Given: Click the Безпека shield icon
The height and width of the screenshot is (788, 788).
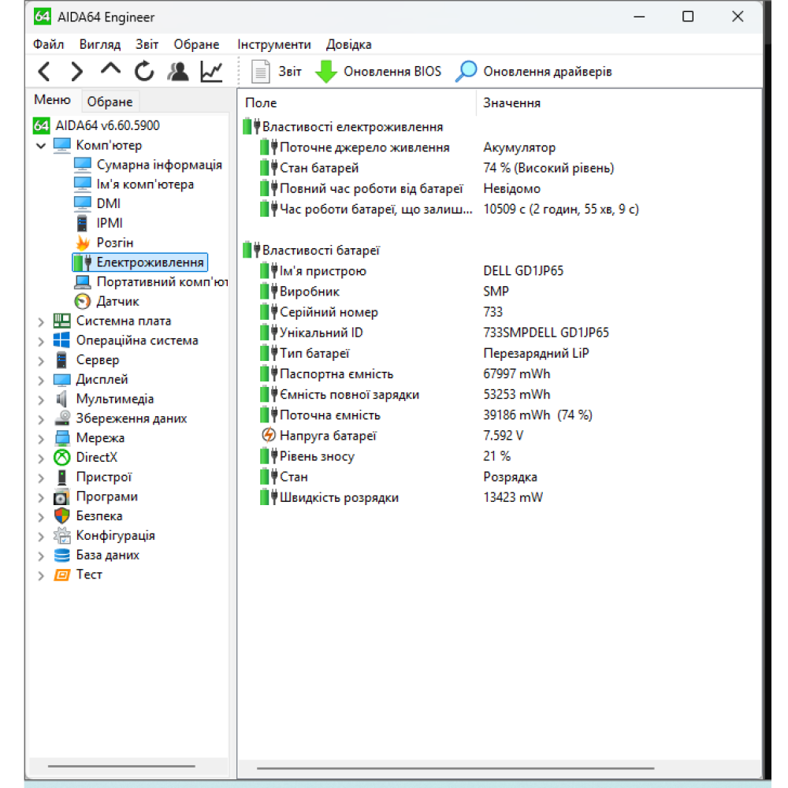Looking at the screenshot, I should pos(61,516).
